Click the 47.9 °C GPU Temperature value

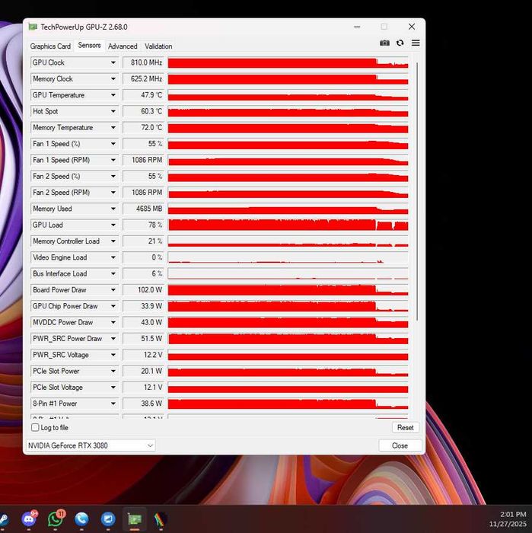tap(143, 95)
